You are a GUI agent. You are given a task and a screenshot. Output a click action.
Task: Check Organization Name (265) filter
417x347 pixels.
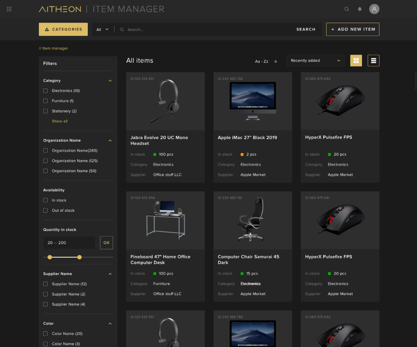45,150
